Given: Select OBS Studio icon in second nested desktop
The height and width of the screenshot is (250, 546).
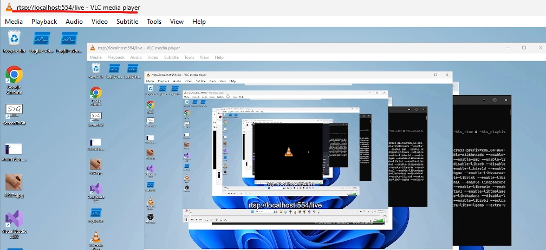Looking at the screenshot, I should [151, 218].
